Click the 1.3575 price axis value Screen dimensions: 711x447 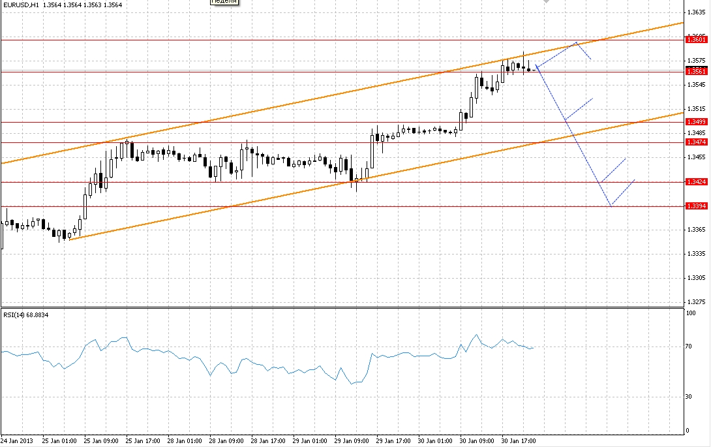tap(696, 60)
